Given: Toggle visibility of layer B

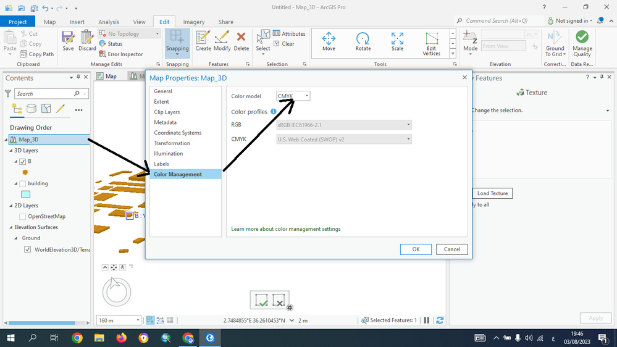Looking at the screenshot, I should (x=22, y=162).
